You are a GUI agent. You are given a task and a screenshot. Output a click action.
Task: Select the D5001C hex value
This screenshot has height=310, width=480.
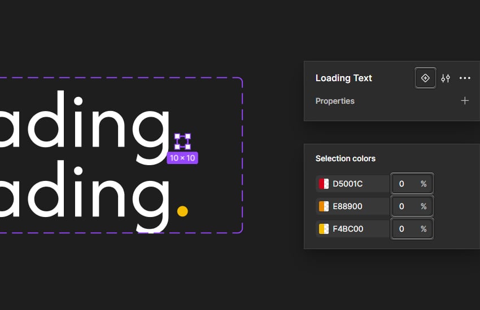[347, 184]
